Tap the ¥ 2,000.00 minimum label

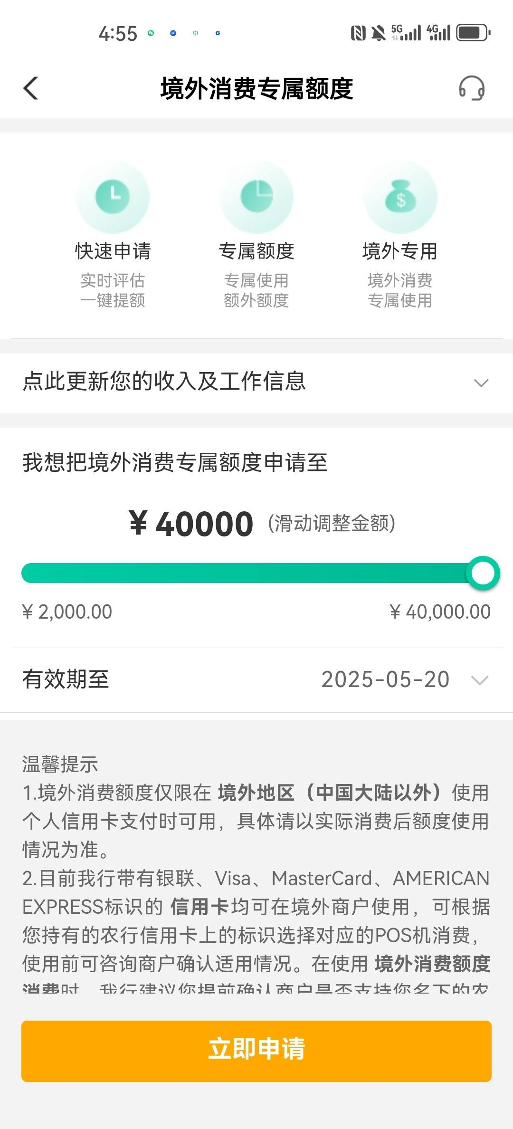point(67,612)
